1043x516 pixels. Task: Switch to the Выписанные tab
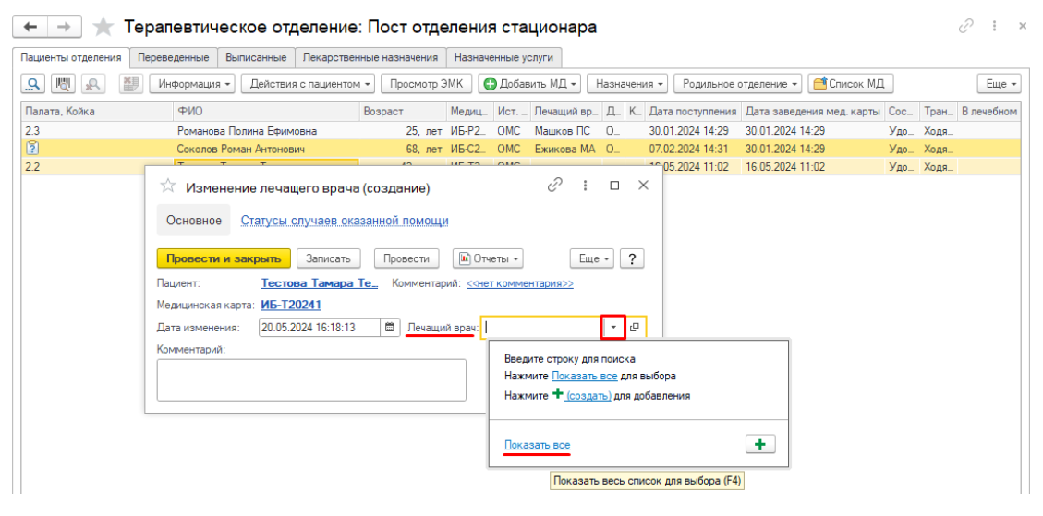point(256,57)
